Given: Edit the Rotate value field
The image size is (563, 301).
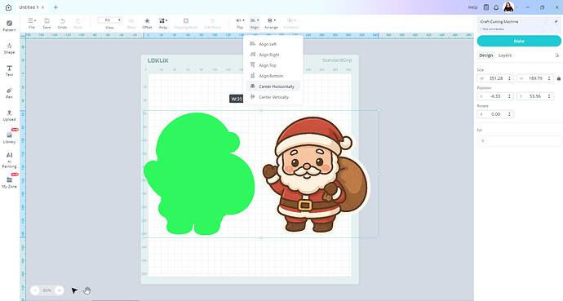Looking at the screenshot, I should click(x=495, y=114).
